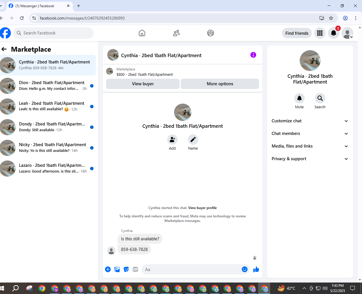
Task: Expand Customize chat section
Action: 310,121
